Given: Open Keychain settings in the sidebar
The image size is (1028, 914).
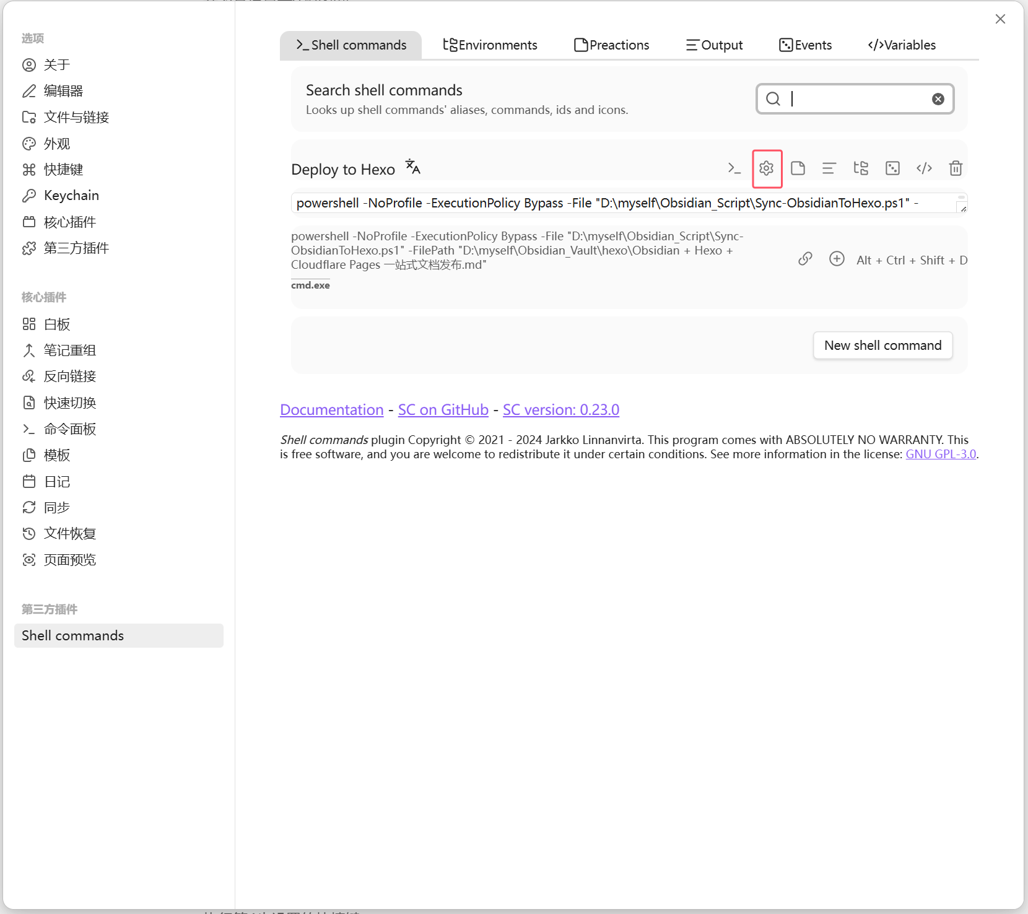Looking at the screenshot, I should [71, 196].
